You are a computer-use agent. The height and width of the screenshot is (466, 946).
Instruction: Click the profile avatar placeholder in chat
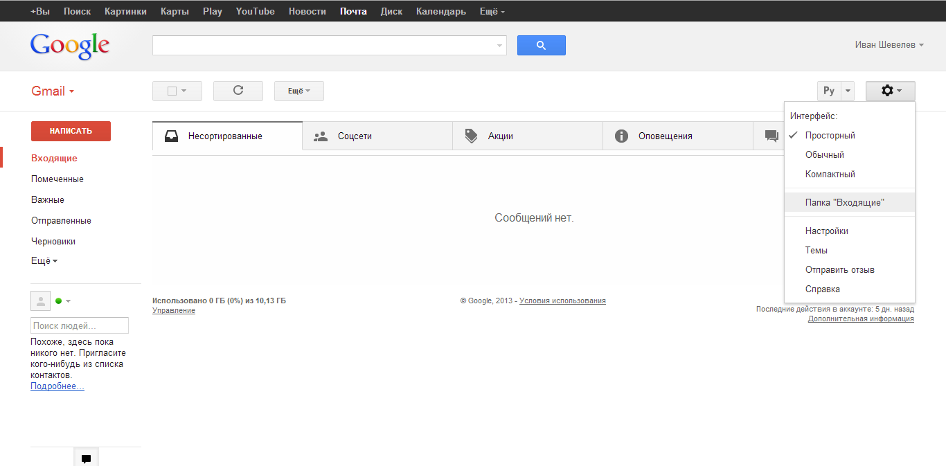(x=40, y=301)
